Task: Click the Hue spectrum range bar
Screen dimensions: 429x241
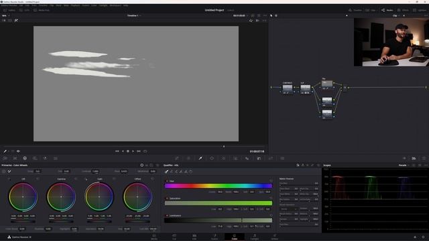Action: point(219,186)
